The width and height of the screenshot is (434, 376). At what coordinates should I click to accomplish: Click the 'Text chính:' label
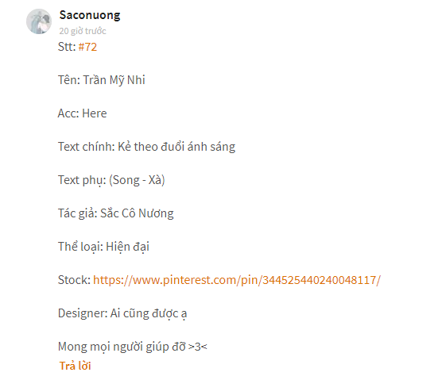coord(87,147)
